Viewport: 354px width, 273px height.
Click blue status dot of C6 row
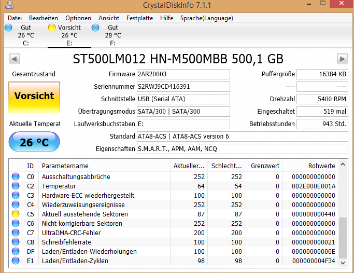pyautogui.click(x=16, y=223)
